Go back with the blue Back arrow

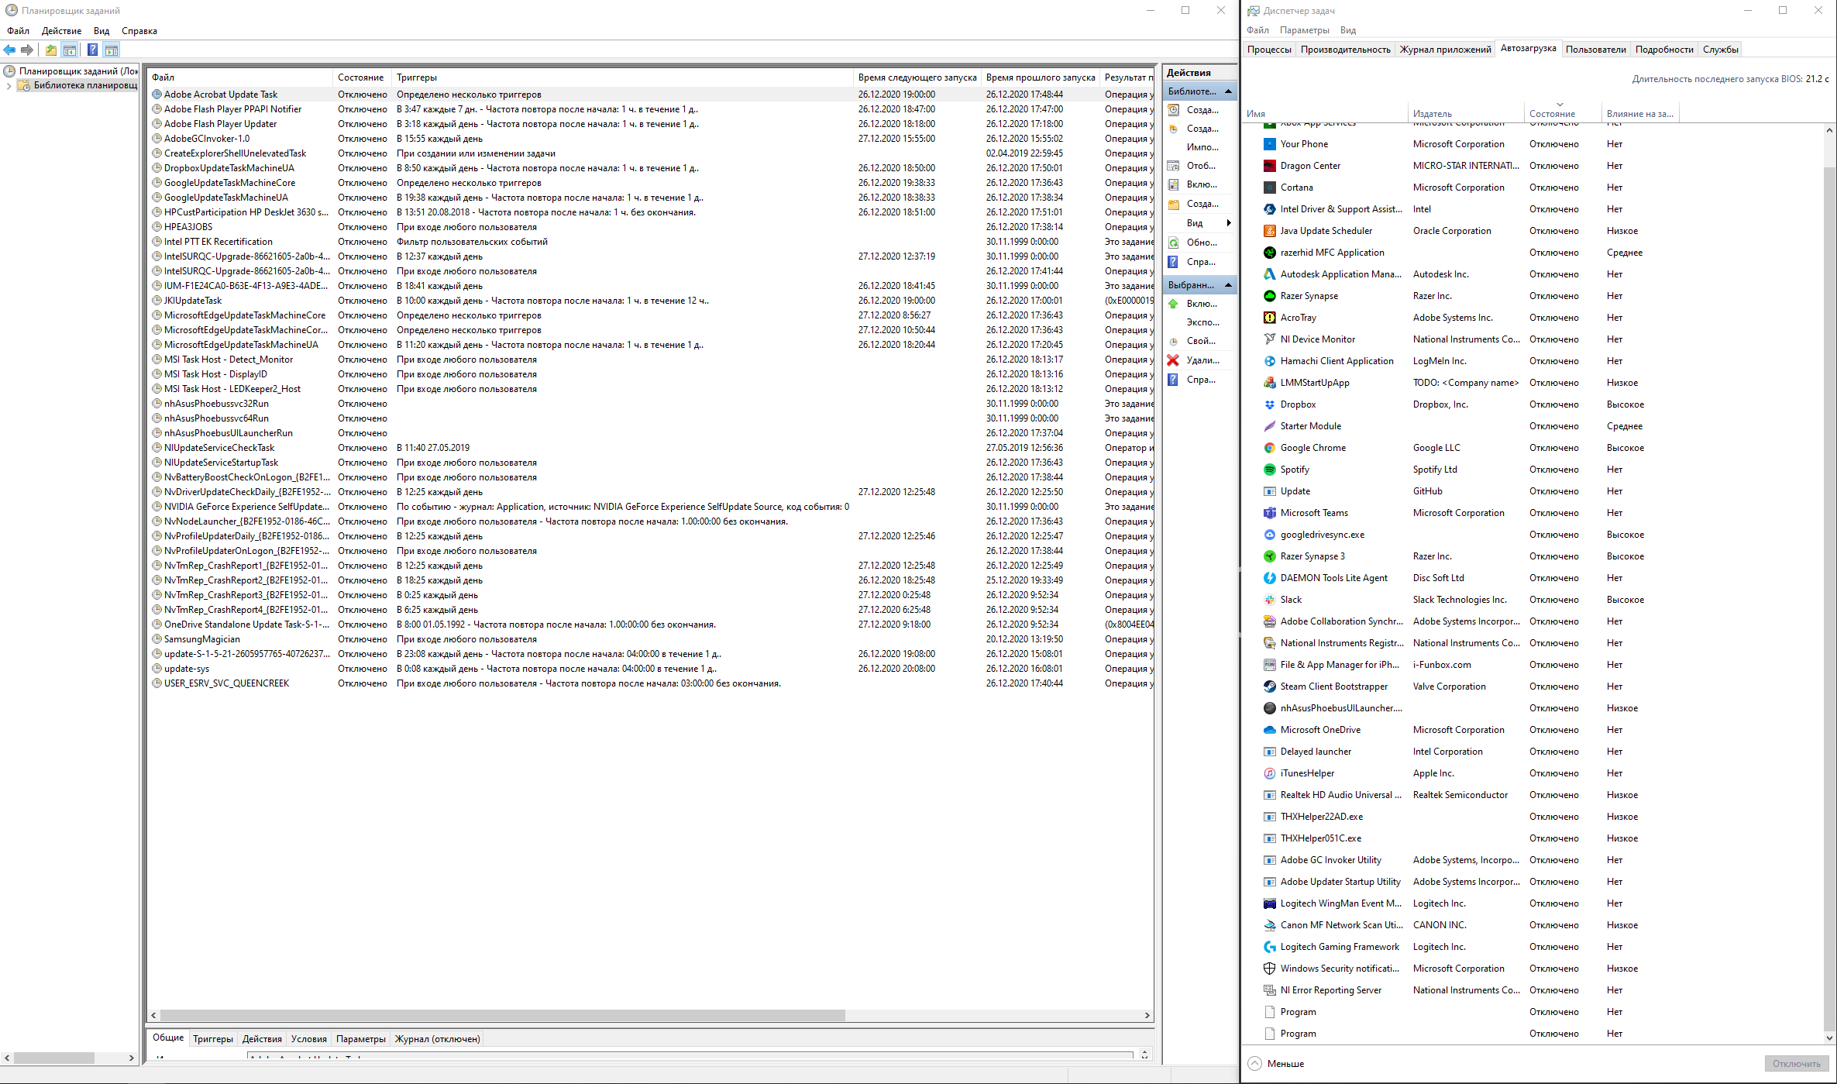tap(9, 50)
